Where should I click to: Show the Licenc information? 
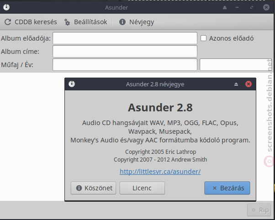tap(142, 188)
